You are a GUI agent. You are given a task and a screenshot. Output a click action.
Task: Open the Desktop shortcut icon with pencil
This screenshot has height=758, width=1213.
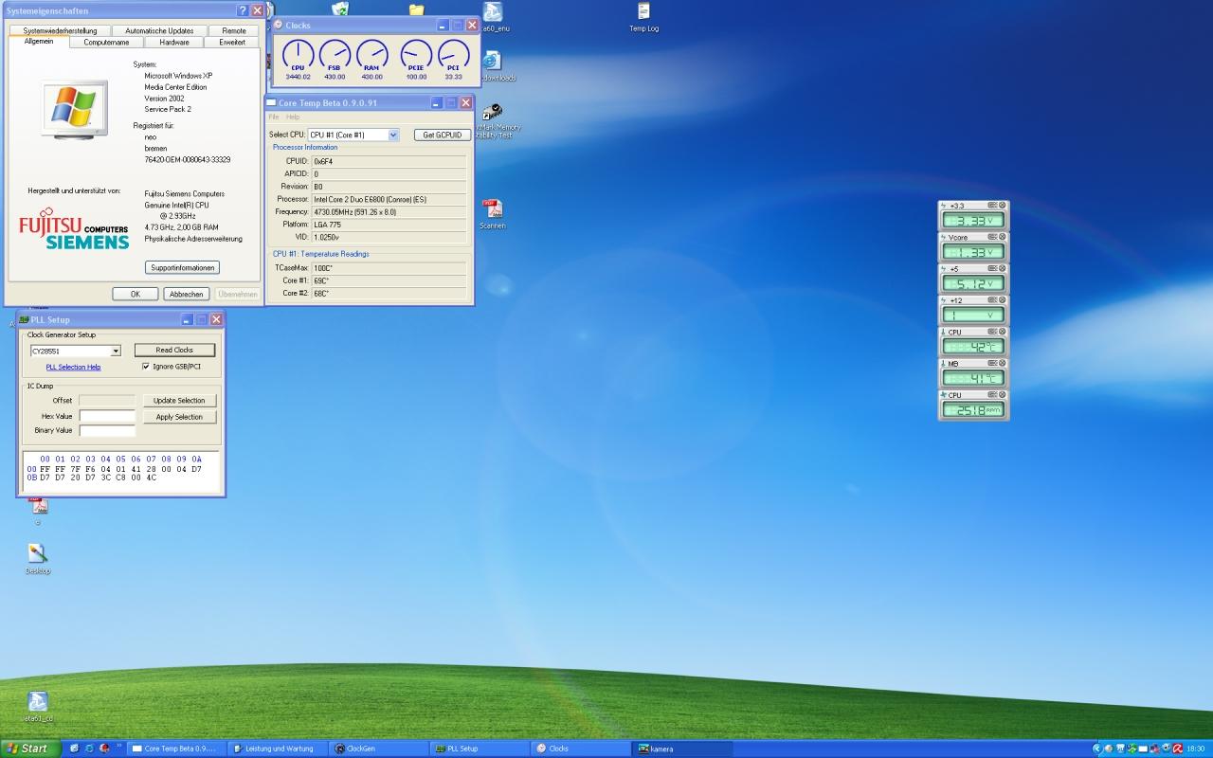(37, 558)
